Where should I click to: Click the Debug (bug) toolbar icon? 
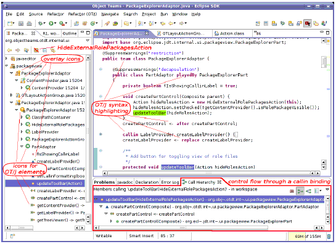pyautogui.click(x=40, y=23)
